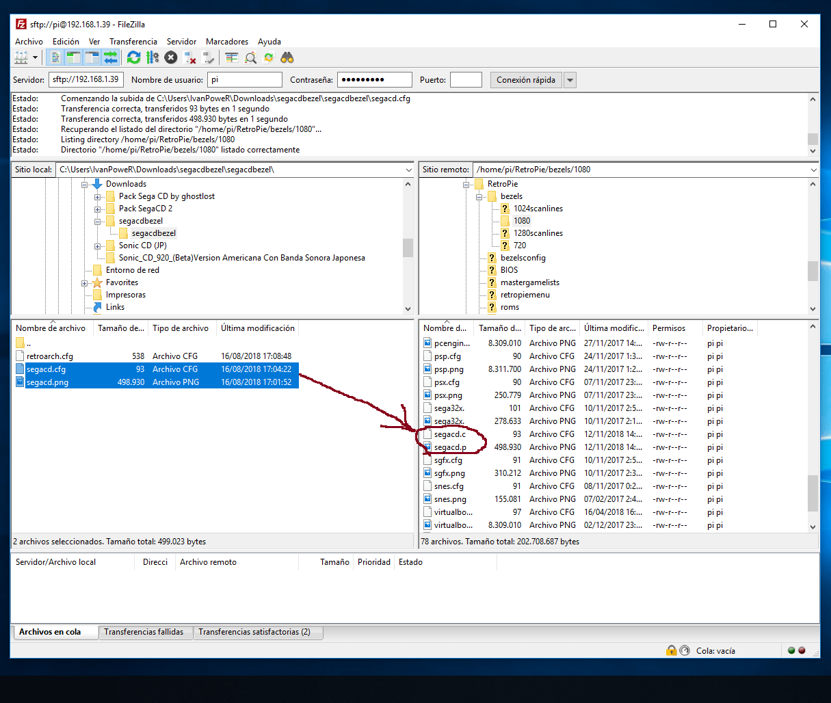Open the Transferencia menu
Image resolution: width=831 pixels, height=703 pixels.
pyautogui.click(x=133, y=42)
